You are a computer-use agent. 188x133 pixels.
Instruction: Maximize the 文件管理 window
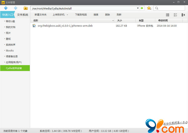(178, 2)
